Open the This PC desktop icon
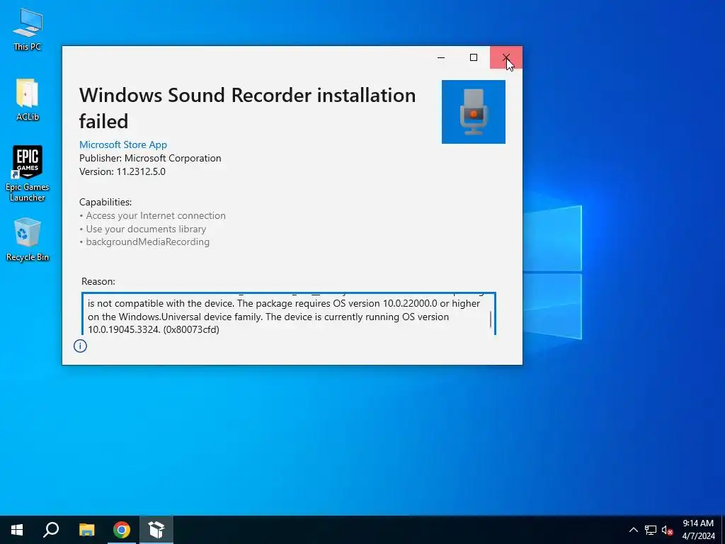This screenshot has height=544, width=725. click(x=28, y=30)
